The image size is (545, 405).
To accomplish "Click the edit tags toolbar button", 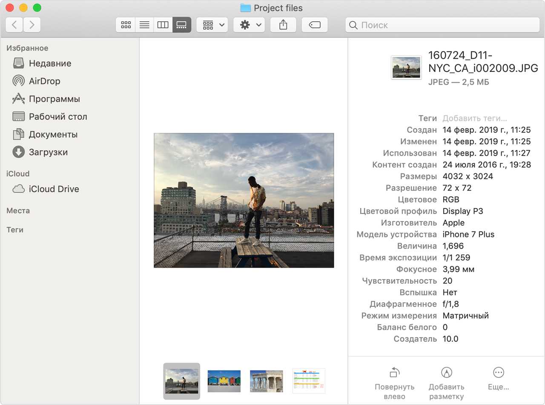I will coord(315,25).
